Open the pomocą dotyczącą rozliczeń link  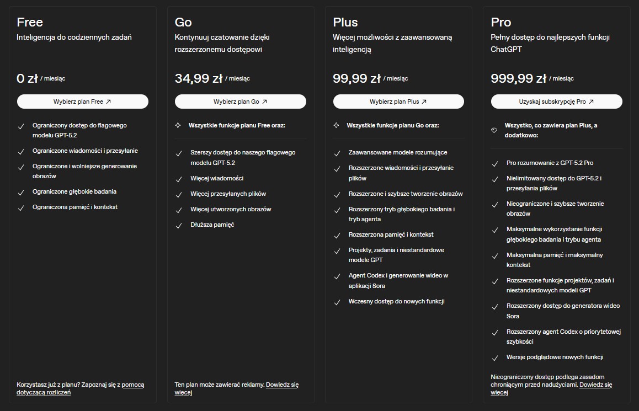tap(132, 385)
